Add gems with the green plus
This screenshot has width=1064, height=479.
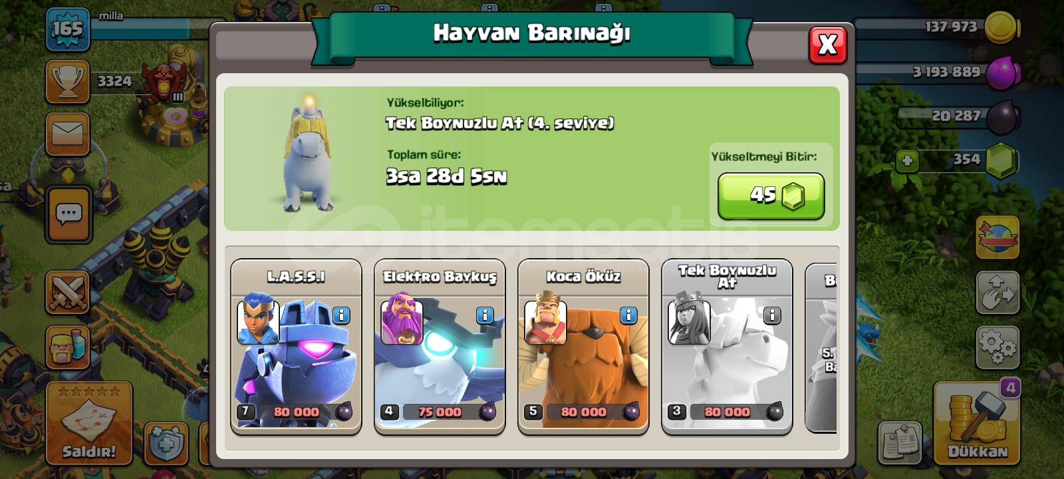click(x=907, y=160)
